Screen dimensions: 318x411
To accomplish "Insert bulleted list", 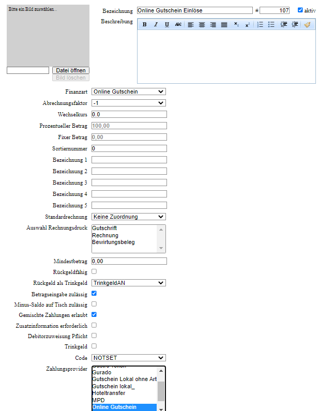I will coord(271,25).
